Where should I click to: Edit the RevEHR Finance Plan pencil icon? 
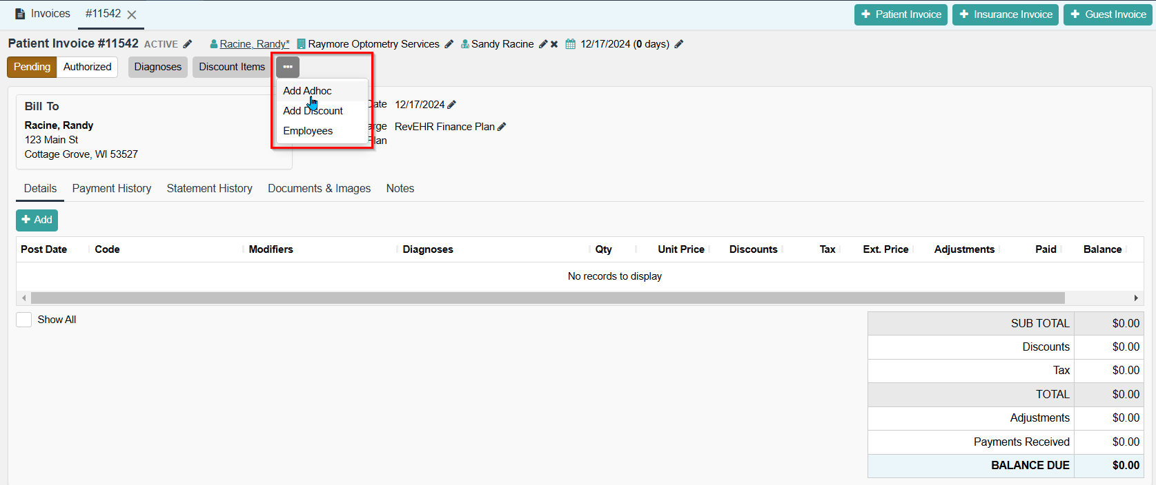click(x=502, y=127)
